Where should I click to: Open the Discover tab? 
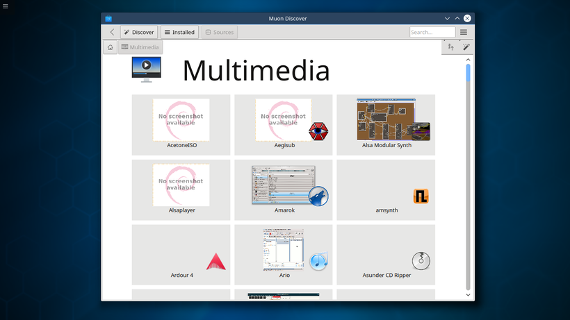point(139,33)
